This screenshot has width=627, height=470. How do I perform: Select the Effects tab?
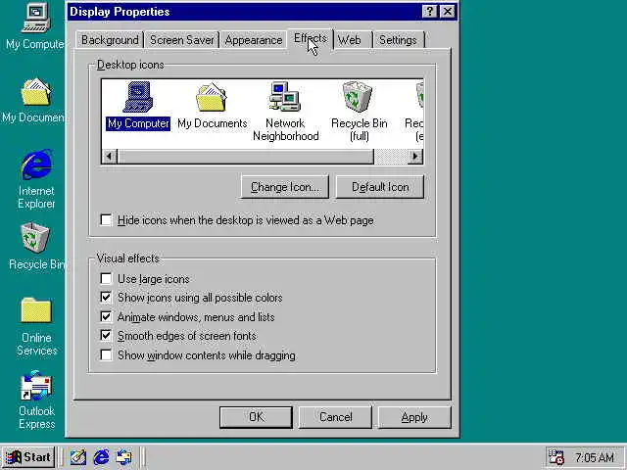[311, 38]
